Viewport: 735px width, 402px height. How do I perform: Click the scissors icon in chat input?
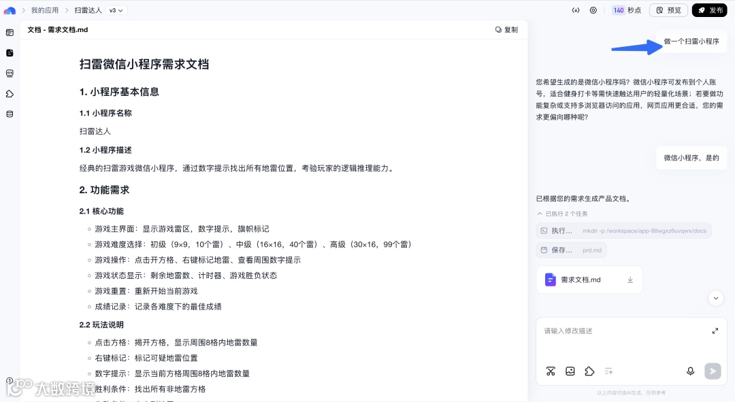point(551,371)
